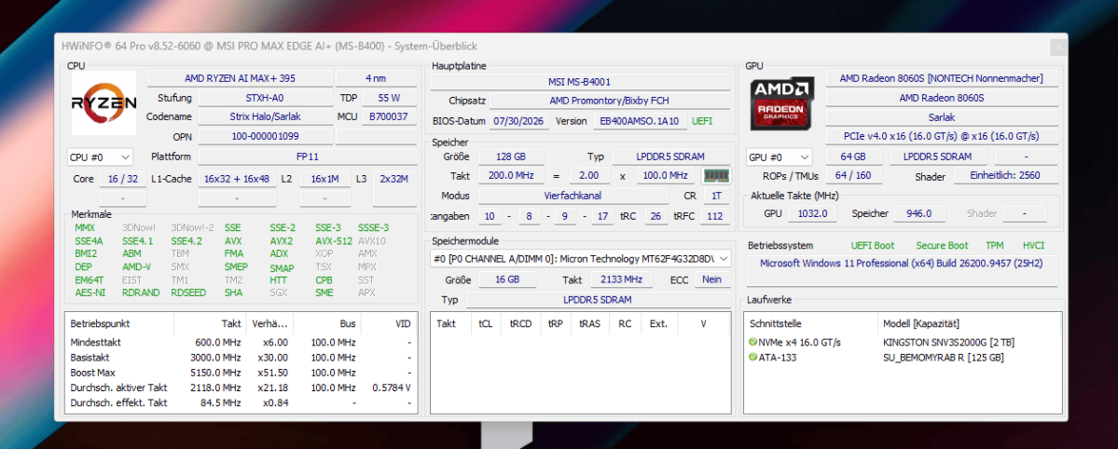Click the Vierfachkanal Modus field
1118x449 pixels.
coord(573,196)
